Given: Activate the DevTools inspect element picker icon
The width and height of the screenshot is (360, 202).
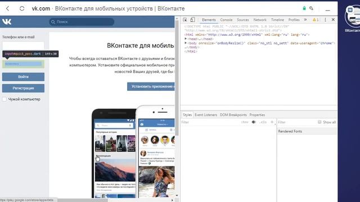Looking at the screenshot, I should point(185,20).
